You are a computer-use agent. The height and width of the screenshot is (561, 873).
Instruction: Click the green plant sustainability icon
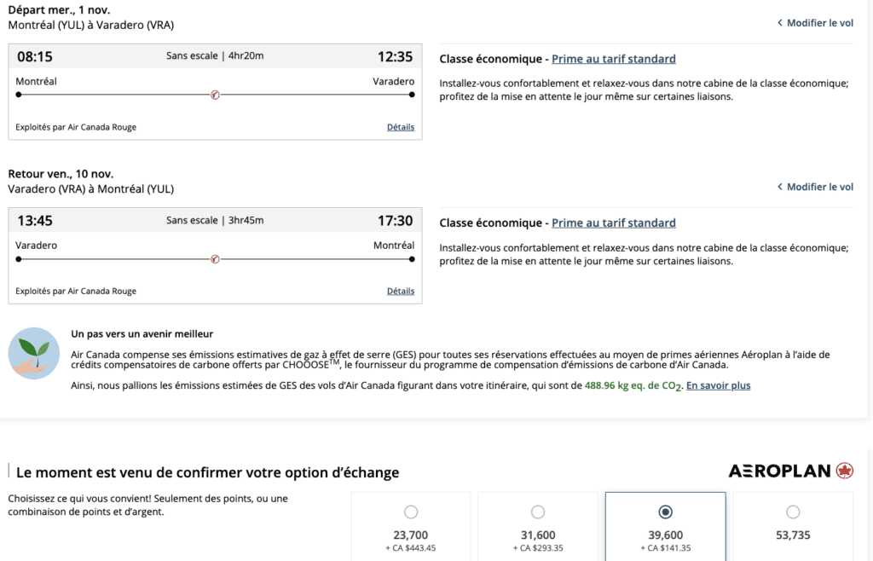(33, 353)
